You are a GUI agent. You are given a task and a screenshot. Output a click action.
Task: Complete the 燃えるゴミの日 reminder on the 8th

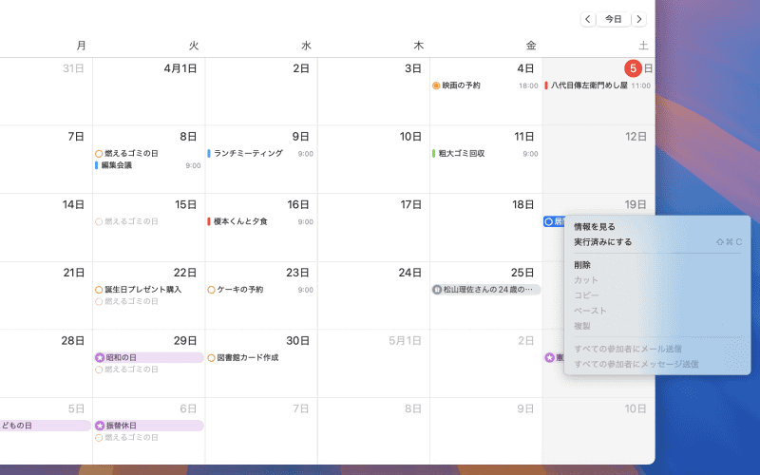[x=99, y=154]
